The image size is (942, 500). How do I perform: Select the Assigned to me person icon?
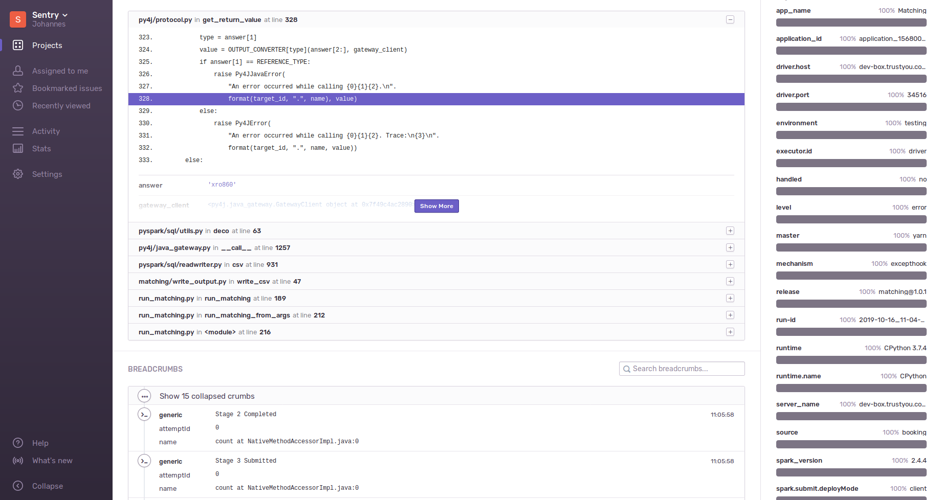click(18, 71)
